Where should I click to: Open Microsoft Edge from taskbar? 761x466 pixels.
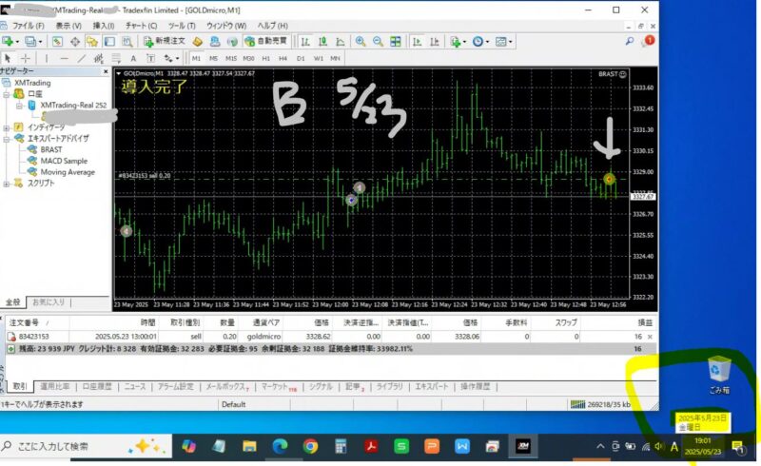[280, 446]
